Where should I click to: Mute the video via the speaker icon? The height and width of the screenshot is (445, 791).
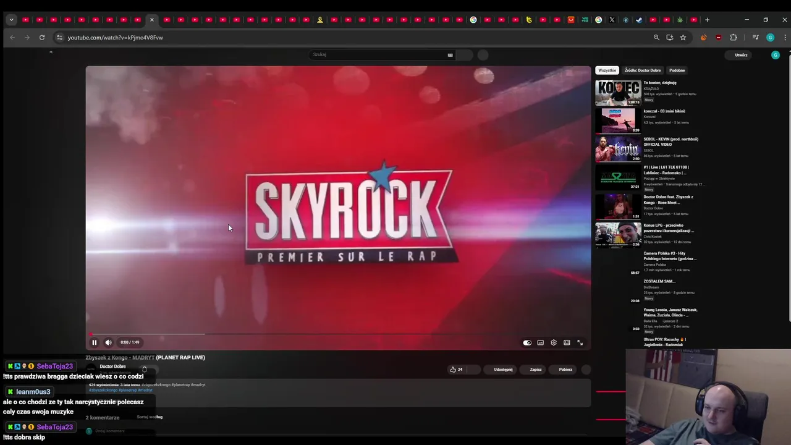(x=108, y=342)
